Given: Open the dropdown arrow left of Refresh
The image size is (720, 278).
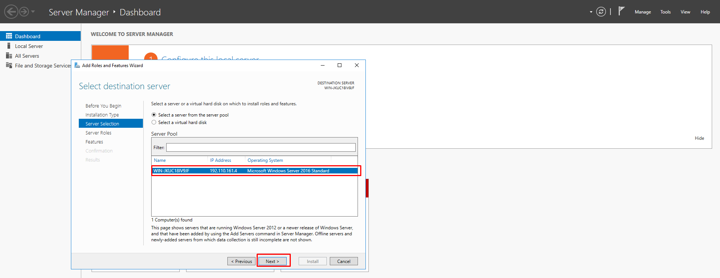Looking at the screenshot, I should 591,12.
